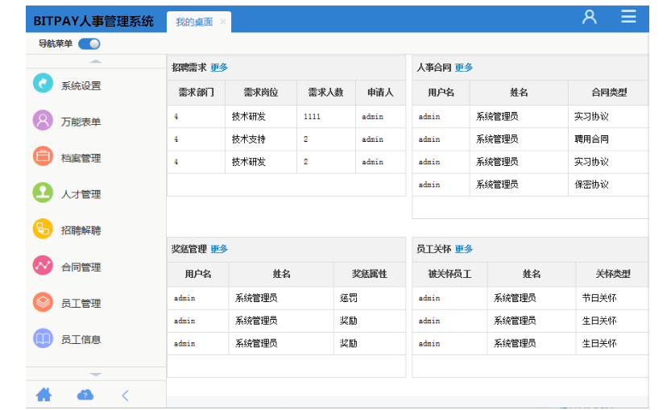
Task: Click the 被关怀员工 column header
Action: (449, 274)
